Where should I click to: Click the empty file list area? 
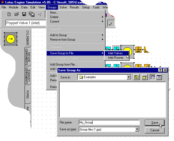coord(113,100)
